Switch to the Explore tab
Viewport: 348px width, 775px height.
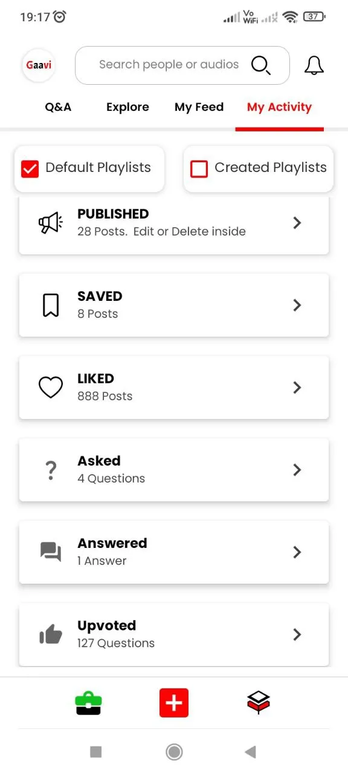click(x=127, y=107)
